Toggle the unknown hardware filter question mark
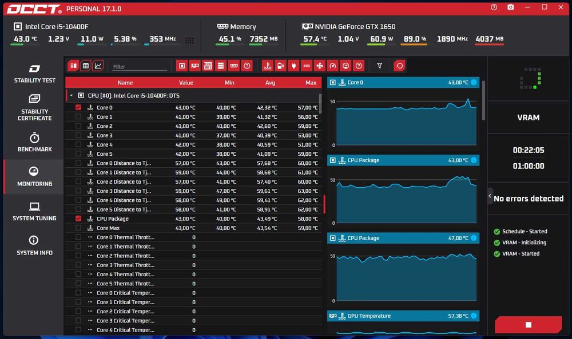Image resolution: width=572 pixels, height=339 pixels. coord(247,66)
